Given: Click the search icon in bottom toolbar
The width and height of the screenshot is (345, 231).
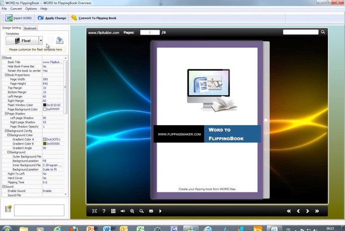Looking at the screenshot, I should click(142, 211).
